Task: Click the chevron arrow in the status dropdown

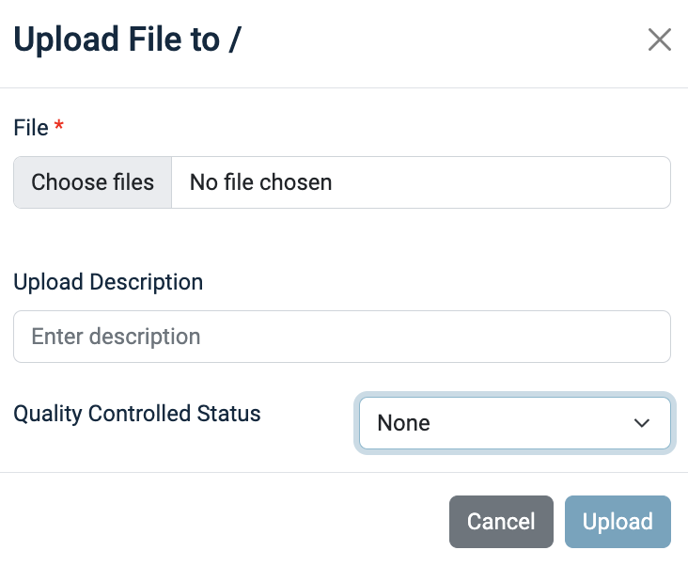Action: (x=643, y=423)
